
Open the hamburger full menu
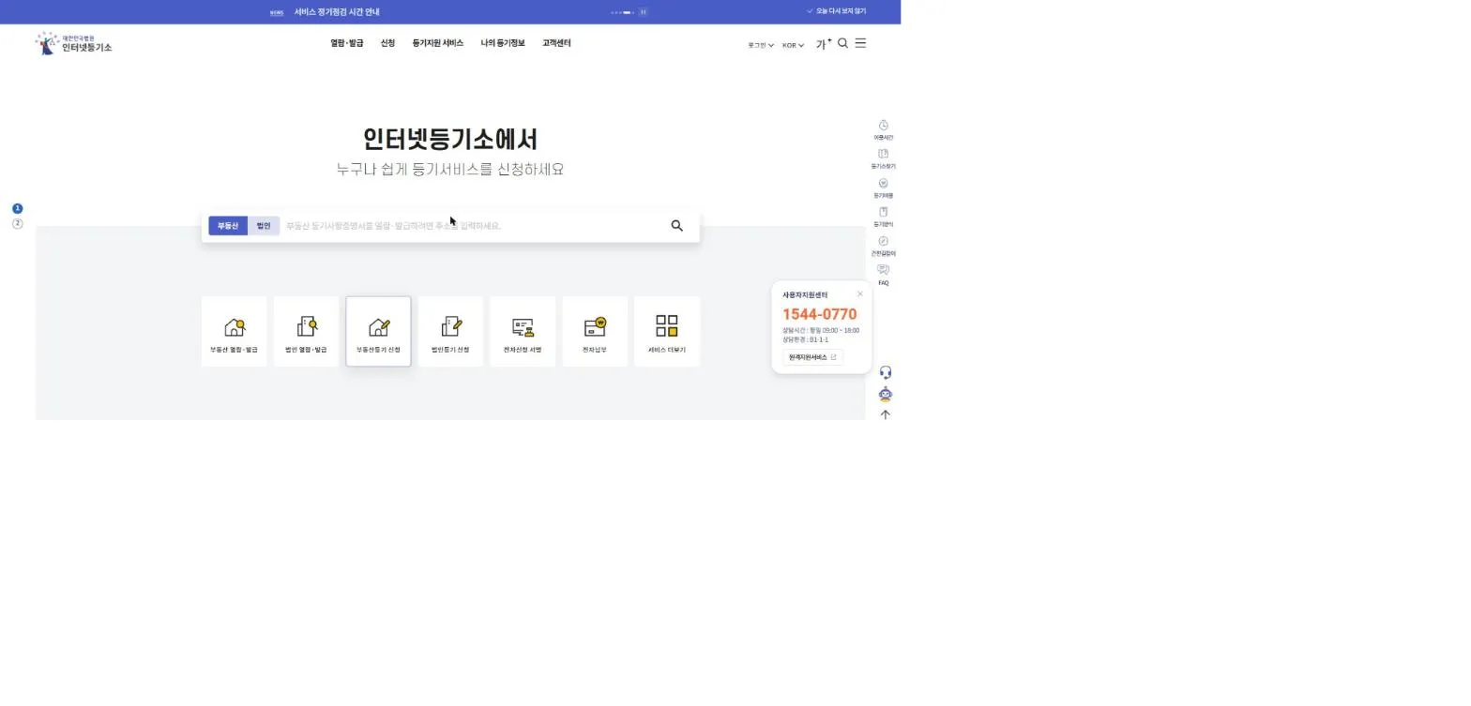[860, 43]
